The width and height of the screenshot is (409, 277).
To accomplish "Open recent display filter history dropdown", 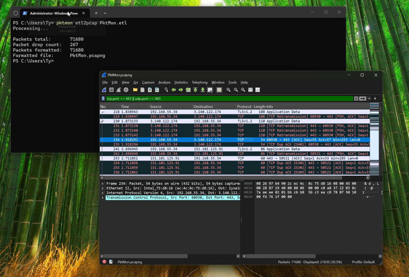I will 370,99.
